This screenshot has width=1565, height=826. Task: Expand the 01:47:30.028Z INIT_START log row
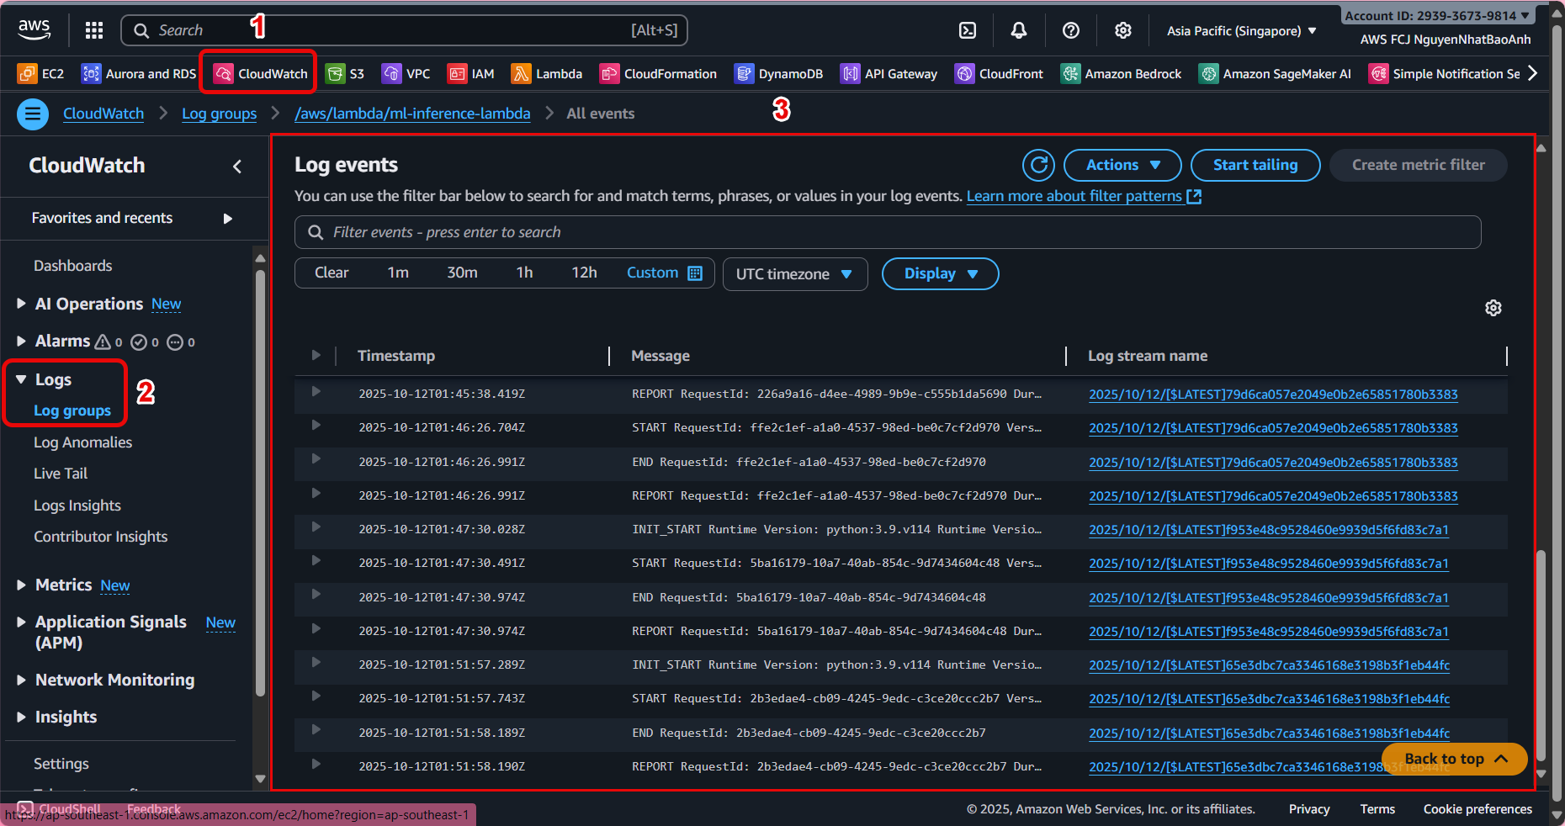point(316,527)
